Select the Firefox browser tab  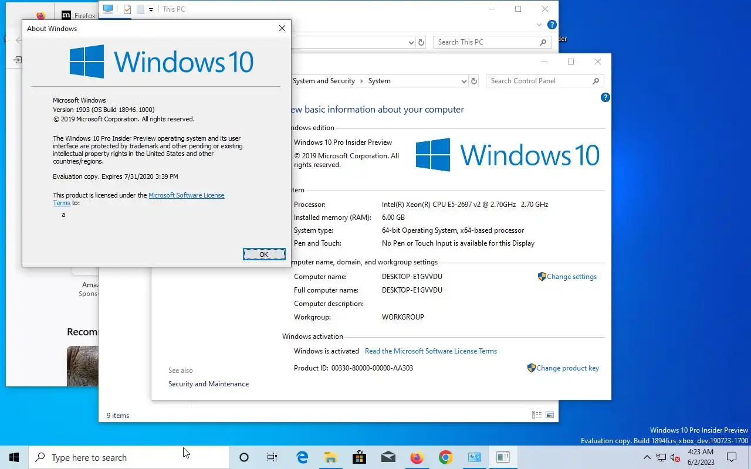pyautogui.click(x=78, y=16)
